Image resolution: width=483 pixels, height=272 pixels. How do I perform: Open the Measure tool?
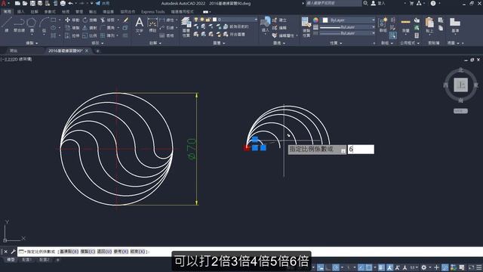[406, 25]
